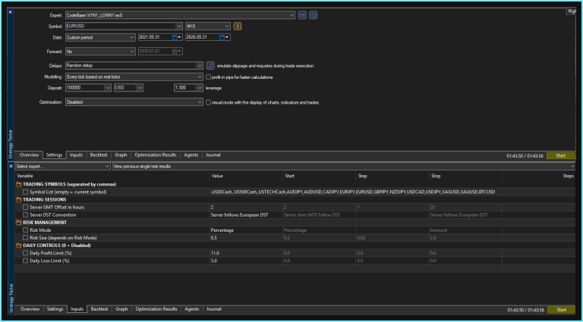Image resolution: width=583 pixels, height=322 pixels.
Task: Select the Risk Size value 0.5
Action: click(x=245, y=238)
